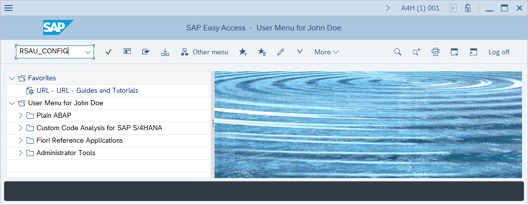Click the web URL icon beside Guides and Tutorials
The image size is (528, 205).
(30, 91)
